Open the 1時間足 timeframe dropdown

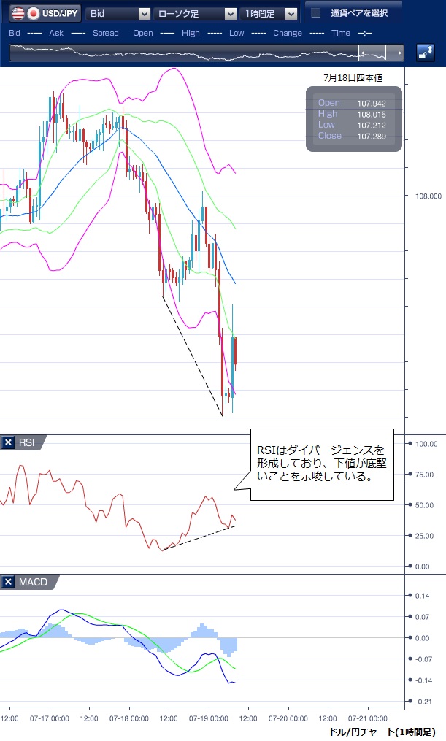(x=270, y=13)
